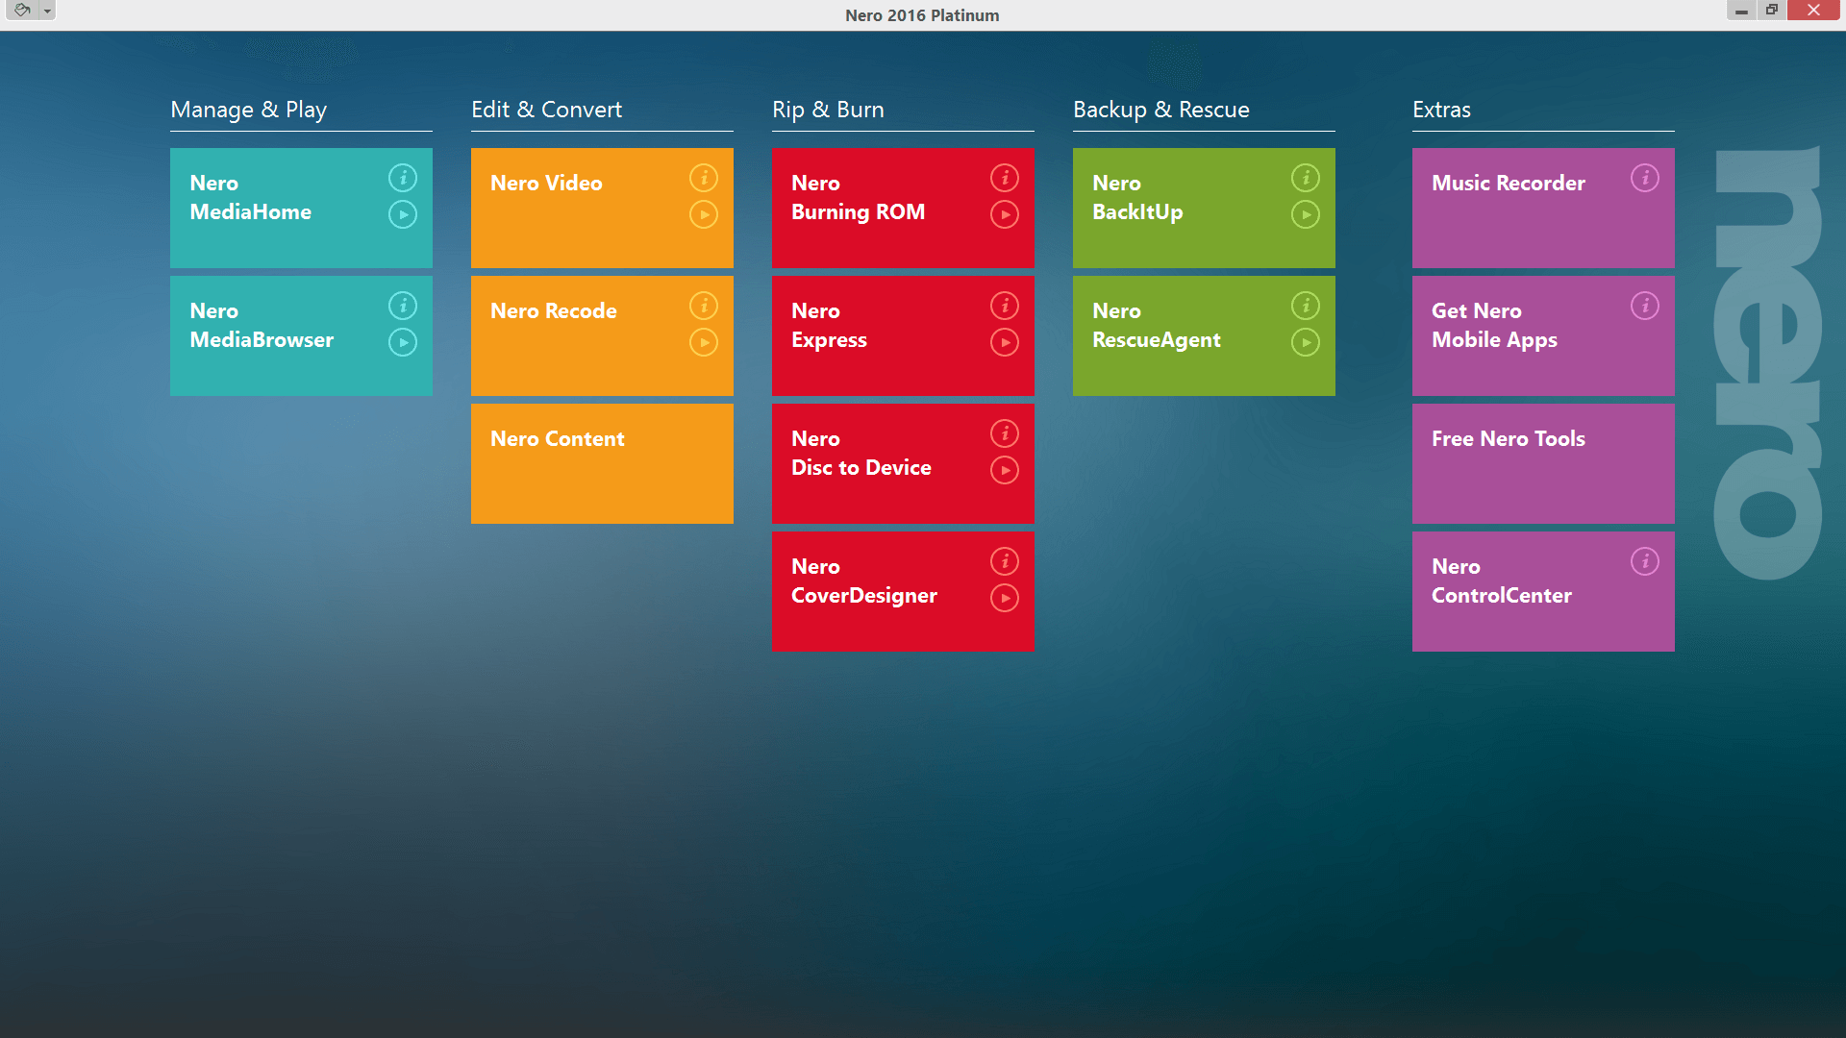The height and width of the screenshot is (1038, 1846).
Task: Click the Nero Burning ROM info icon
Action: pyautogui.click(x=1003, y=176)
